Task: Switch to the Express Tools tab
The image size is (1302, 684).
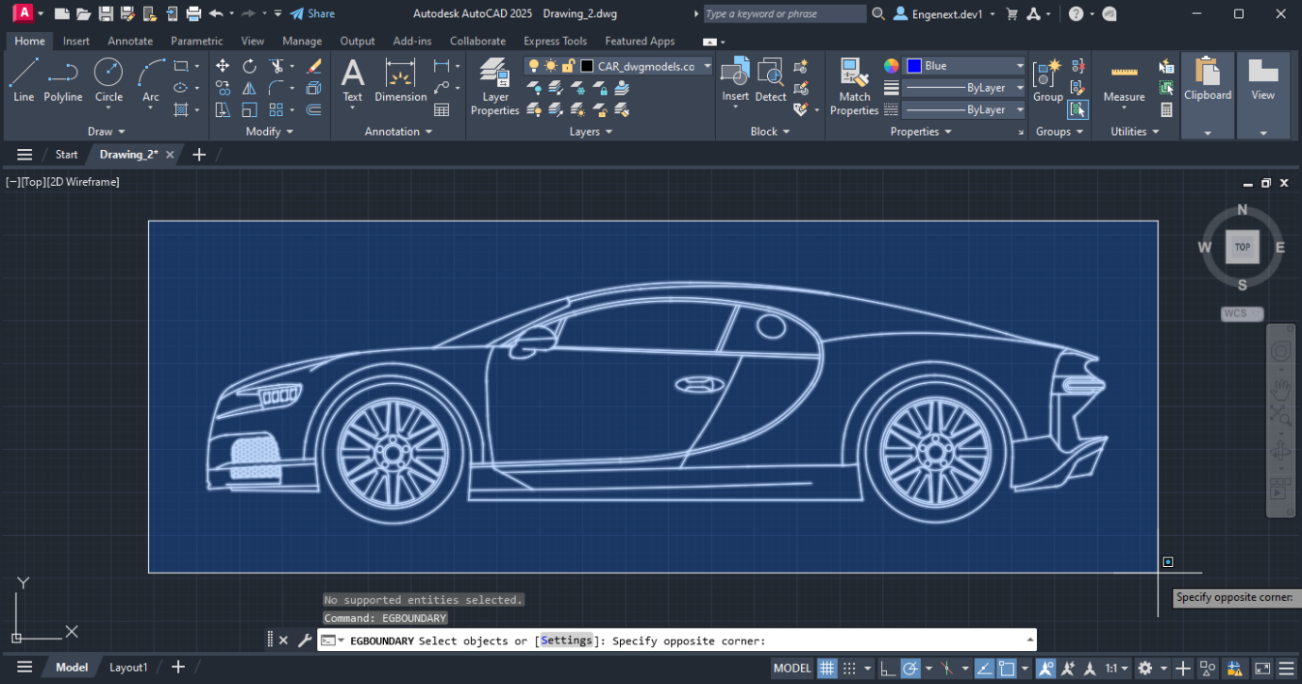Action: pos(555,42)
